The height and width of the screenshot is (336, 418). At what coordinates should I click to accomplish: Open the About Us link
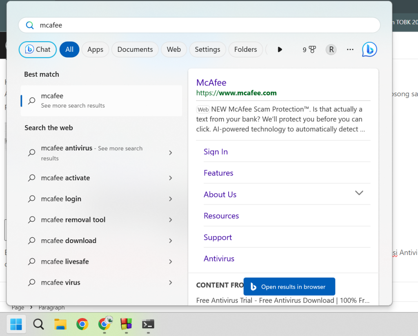220,195
